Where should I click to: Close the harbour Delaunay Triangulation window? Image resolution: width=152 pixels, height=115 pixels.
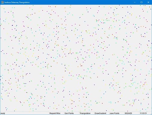(148, 2)
